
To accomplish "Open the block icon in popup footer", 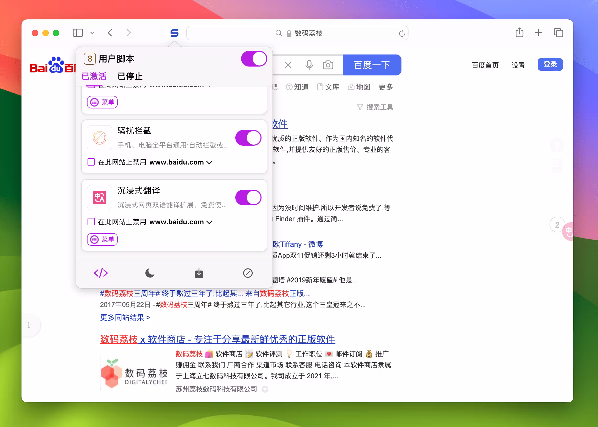I will coord(248,273).
